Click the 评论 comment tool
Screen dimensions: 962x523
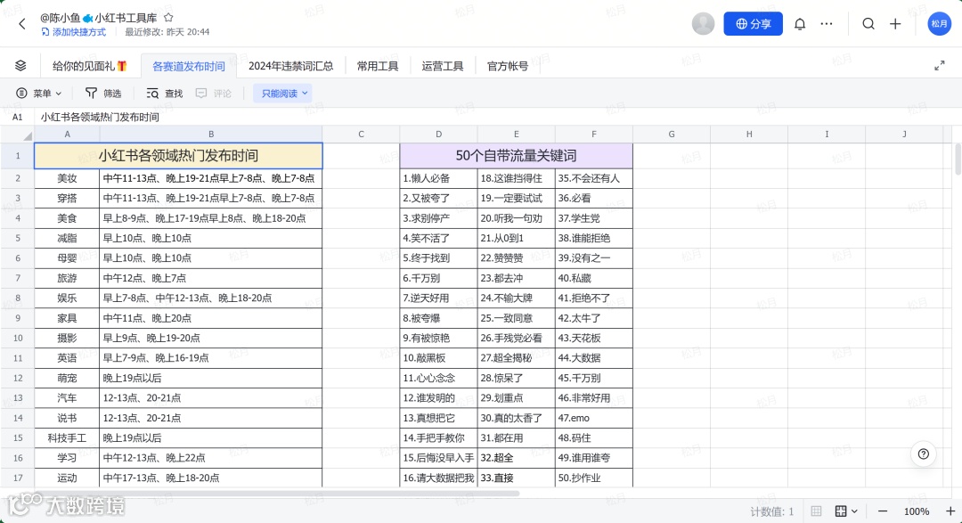point(214,94)
